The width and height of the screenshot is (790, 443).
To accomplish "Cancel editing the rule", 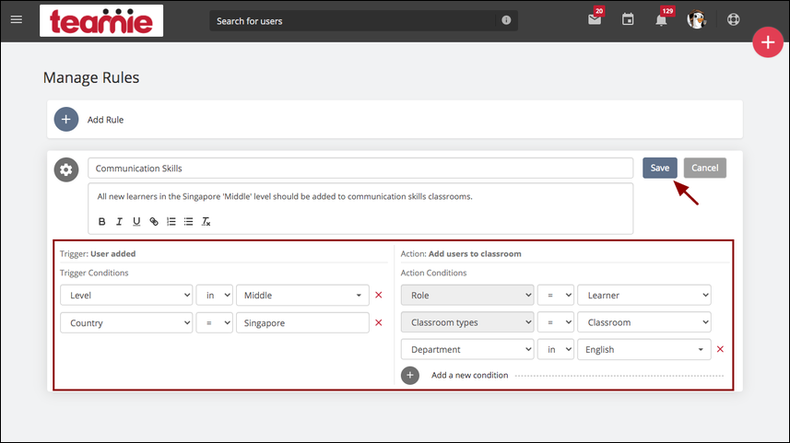I will coord(704,168).
